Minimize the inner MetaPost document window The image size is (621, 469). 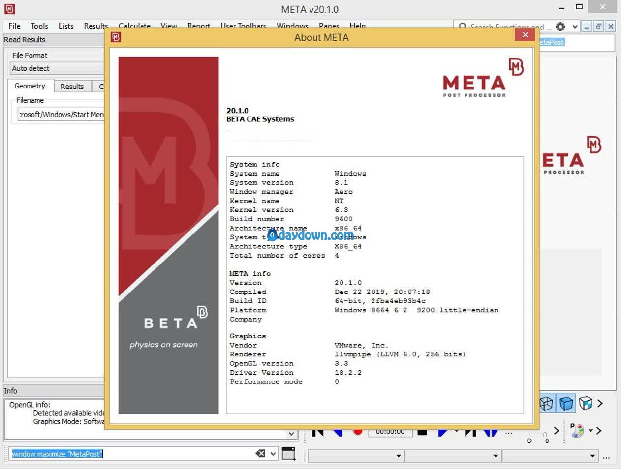pyautogui.click(x=587, y=27)
